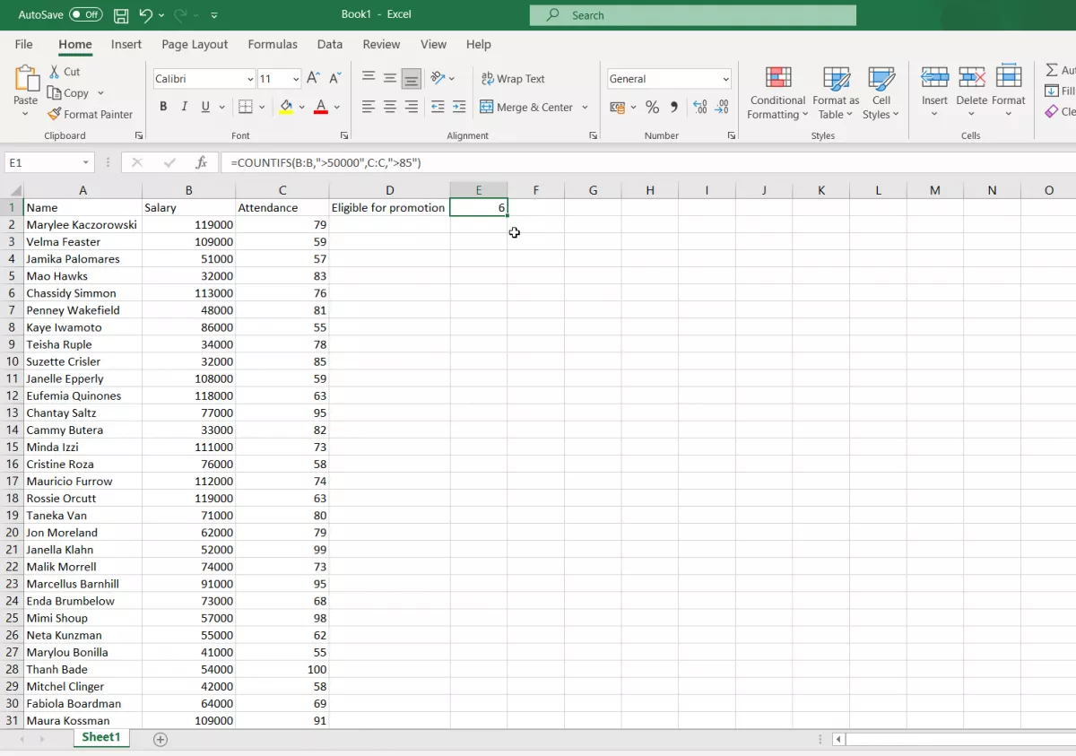
Task: Select column D by its header
Action: 390,190
